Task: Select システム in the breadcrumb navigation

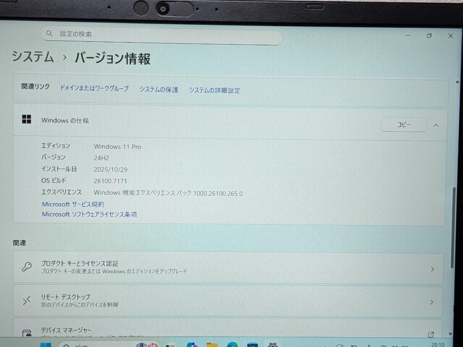Action: (33, 57)
